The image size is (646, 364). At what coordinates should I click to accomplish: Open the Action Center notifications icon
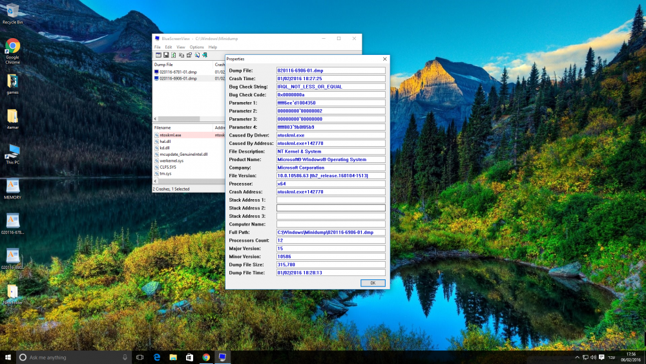point(601,358)
